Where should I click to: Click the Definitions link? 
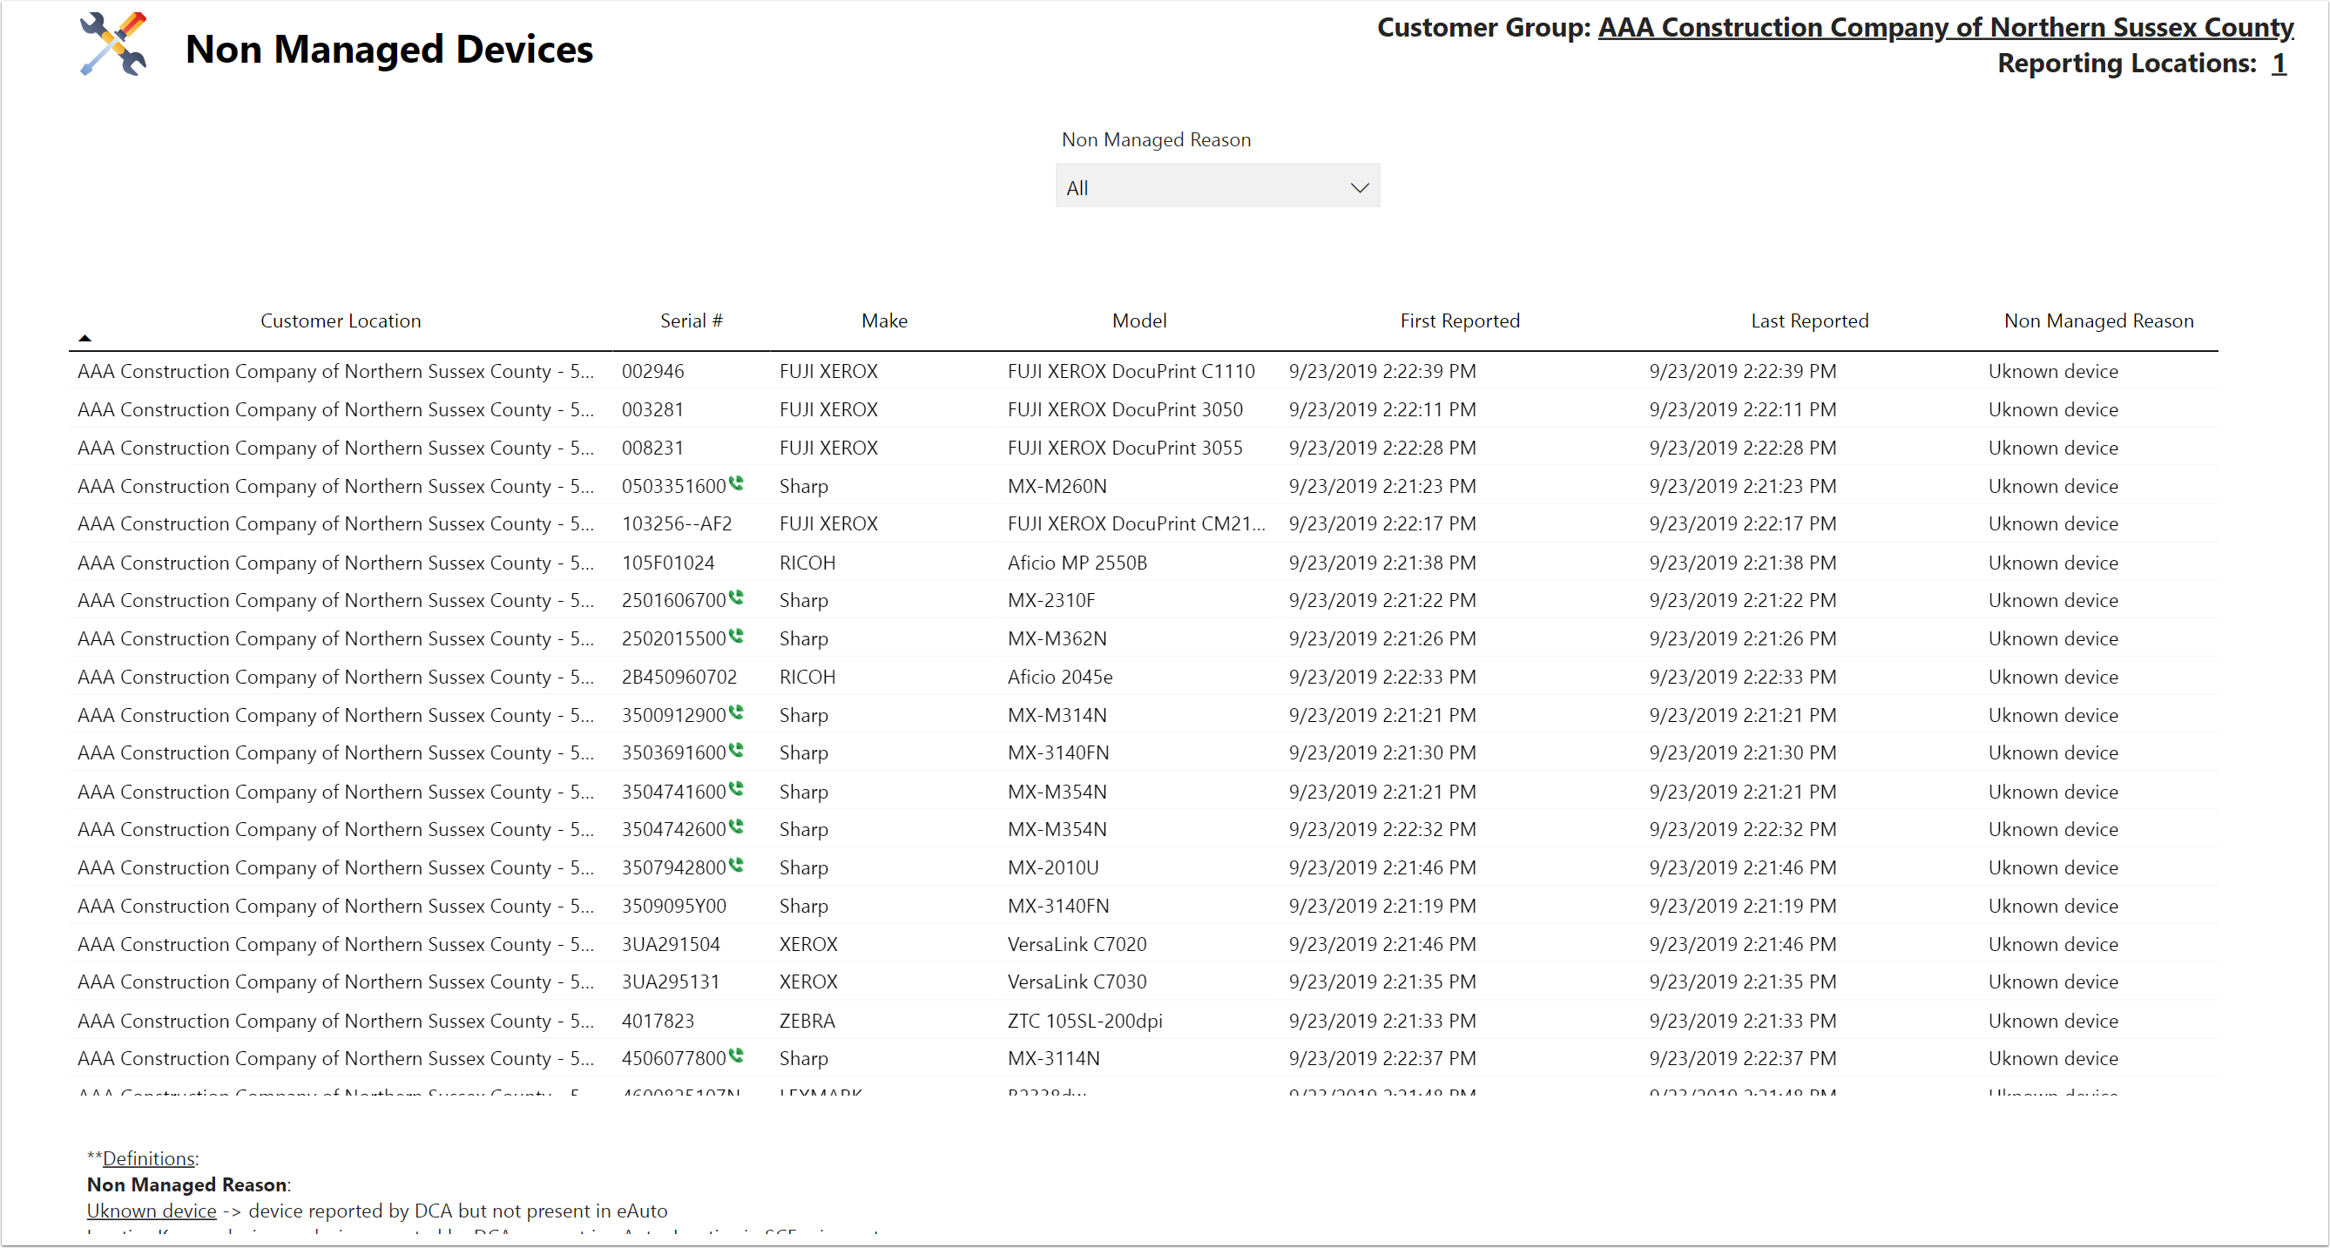pyautogui.click(x=149, y=1158)
